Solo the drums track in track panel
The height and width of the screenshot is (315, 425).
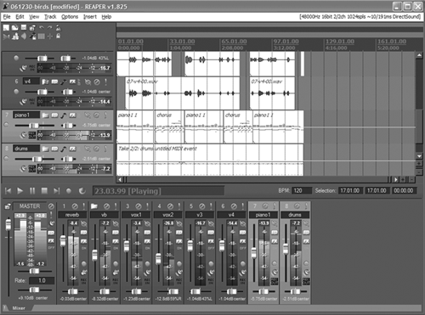(x=105, y=149)
